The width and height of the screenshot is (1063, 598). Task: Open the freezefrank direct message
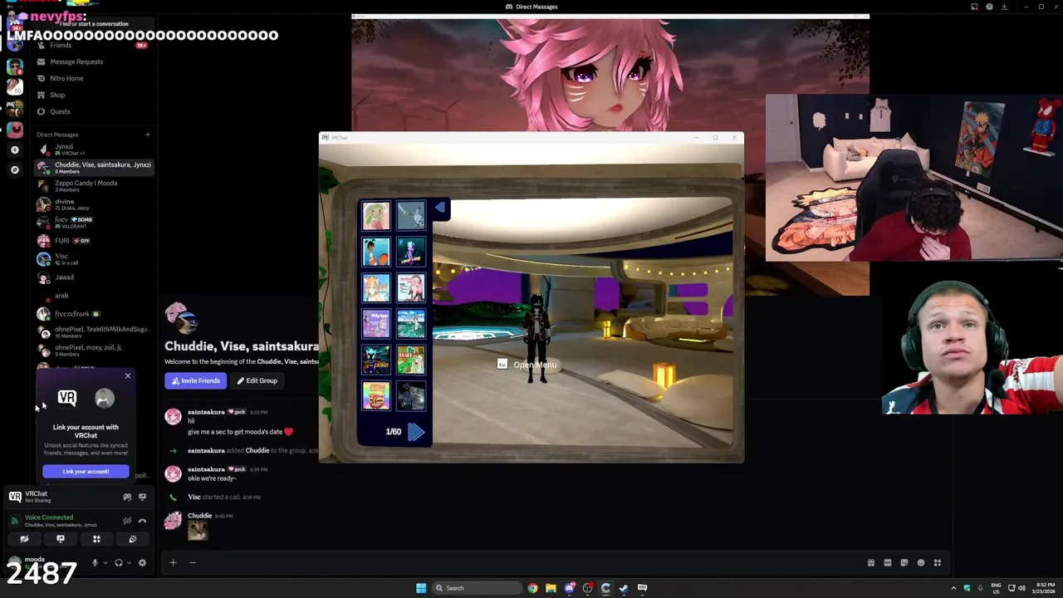(94, 314)
